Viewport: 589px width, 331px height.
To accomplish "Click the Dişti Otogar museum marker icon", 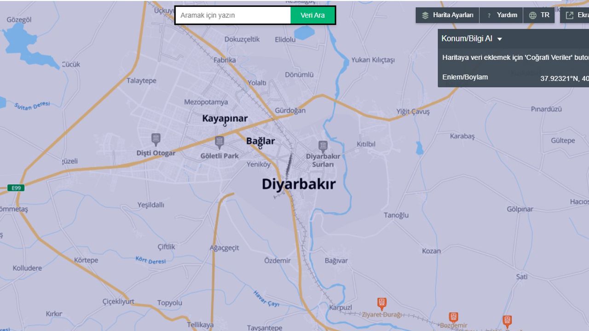I will point(156,139).
